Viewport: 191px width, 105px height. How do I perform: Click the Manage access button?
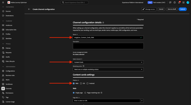click(x=149, y=9)
